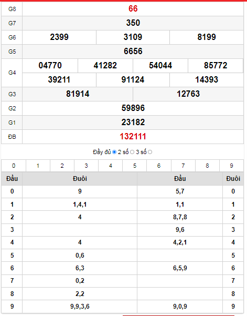Image resolution: width=247 pixels, height=316 pixels.
Task: Click the G1 result 23182
Action: pos(133,123)
